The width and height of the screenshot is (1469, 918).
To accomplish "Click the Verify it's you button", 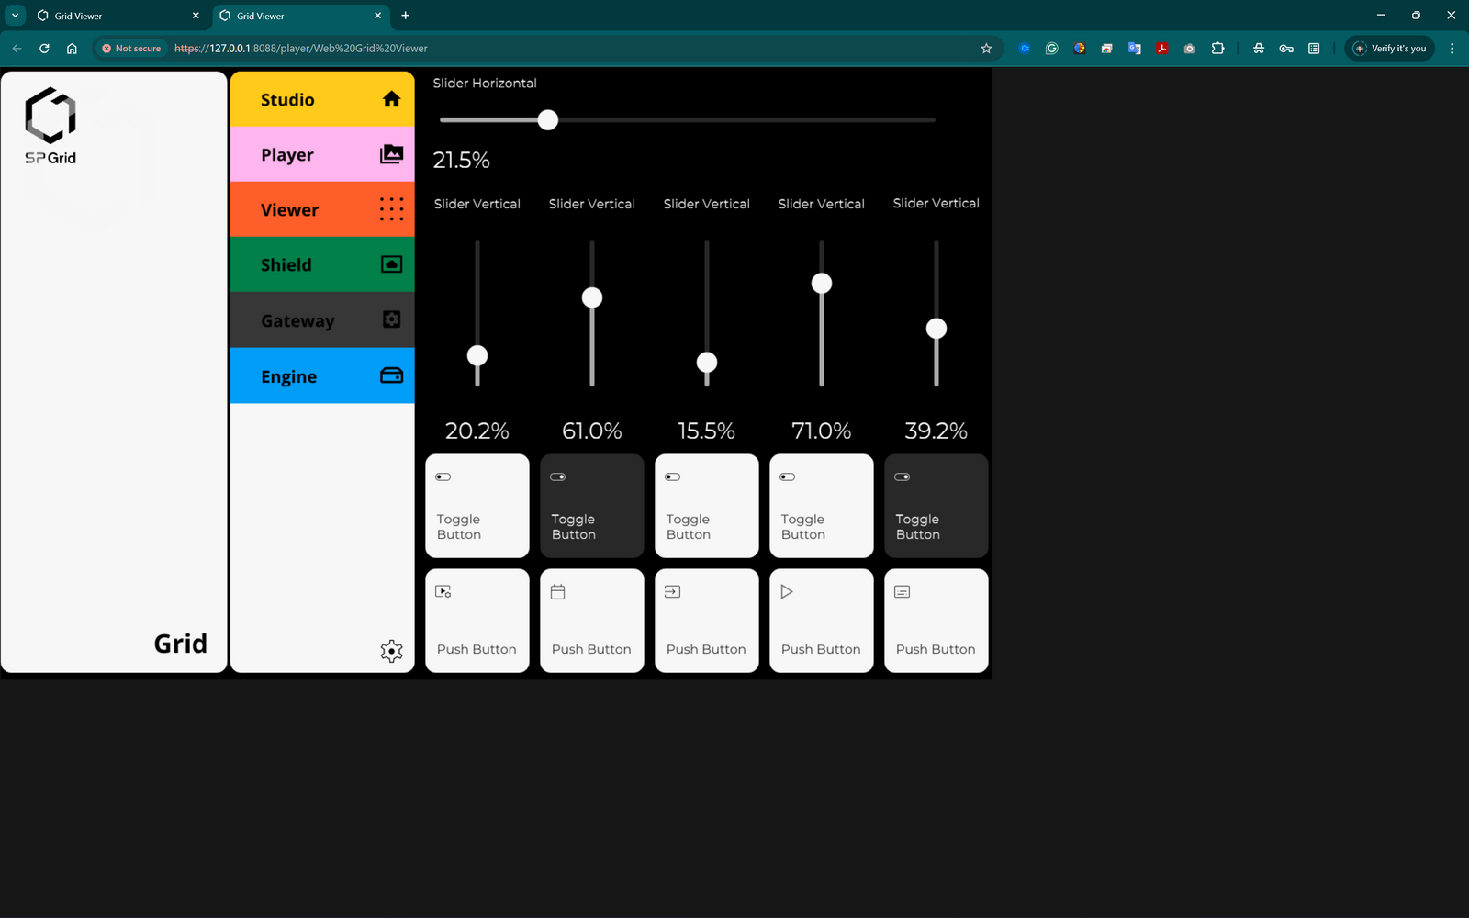I will 1389,49.
